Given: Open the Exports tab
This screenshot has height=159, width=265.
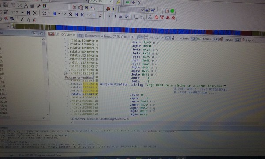Looking at the screenshot, I should 250,40.
